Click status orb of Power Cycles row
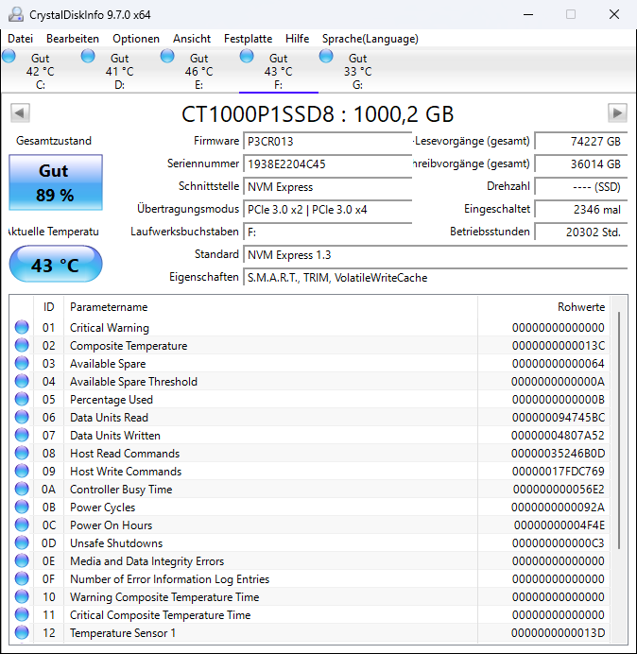The image size is (637, 654). click(22, 507)
